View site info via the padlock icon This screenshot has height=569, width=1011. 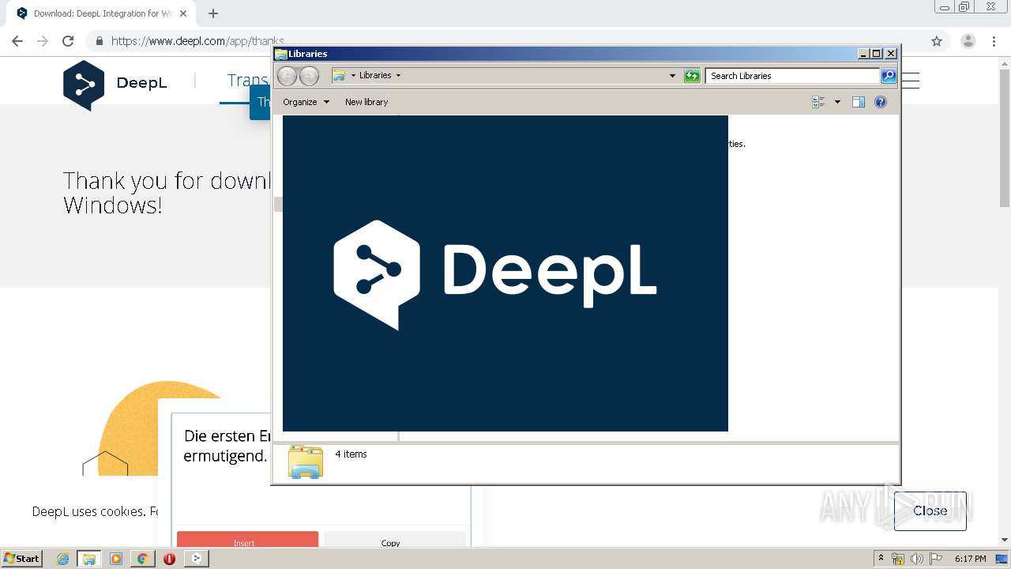coord(99,41)
